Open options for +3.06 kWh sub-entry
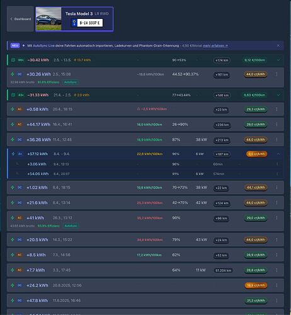Image resolution: width=291 pixels, height=315 pixels. [277, 164]
